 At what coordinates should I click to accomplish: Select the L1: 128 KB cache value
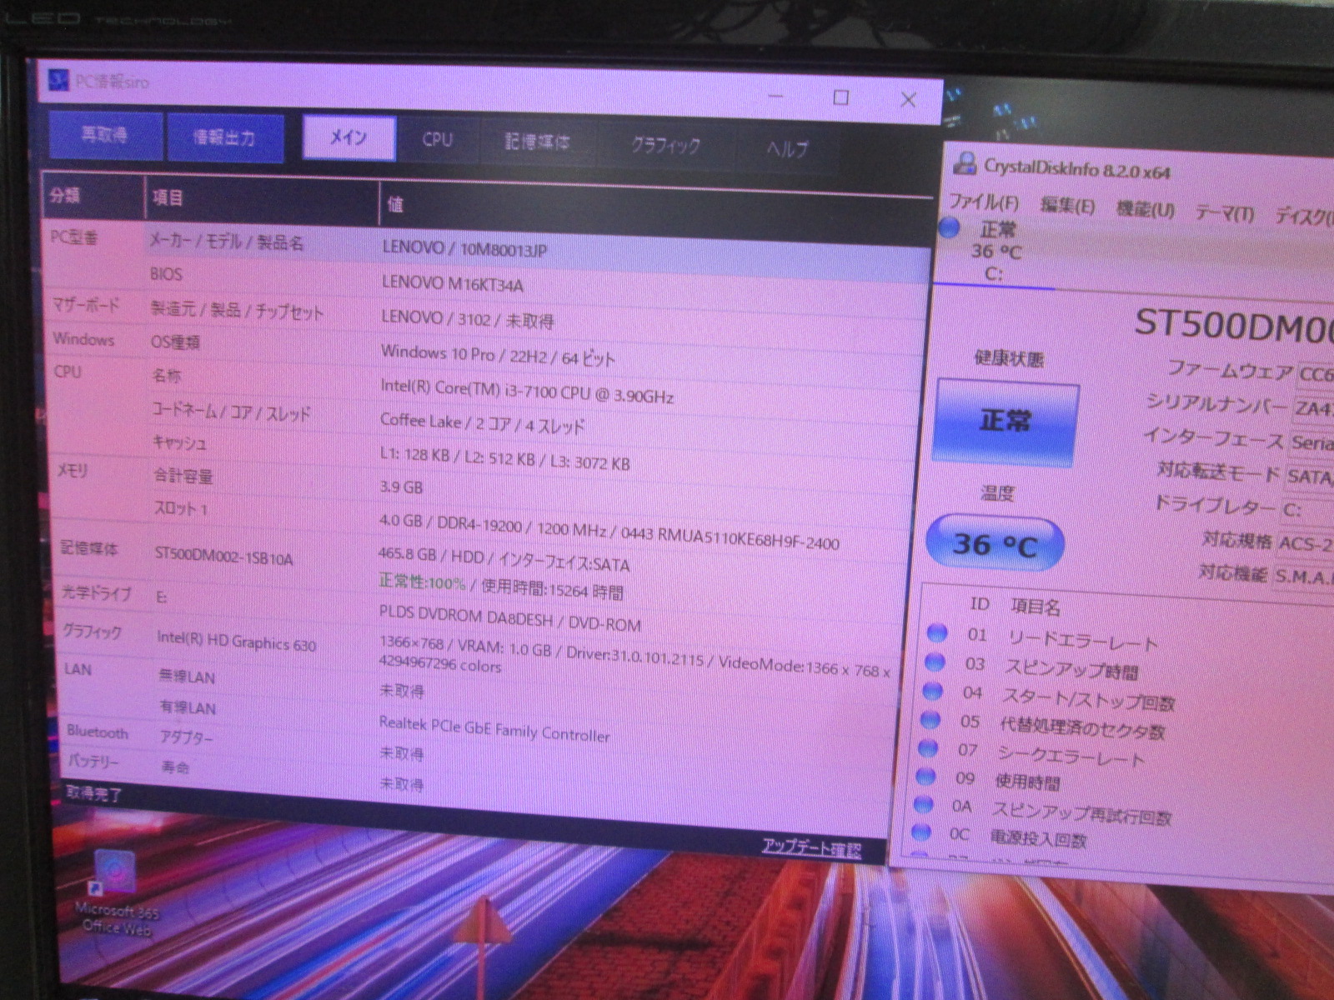505,457
